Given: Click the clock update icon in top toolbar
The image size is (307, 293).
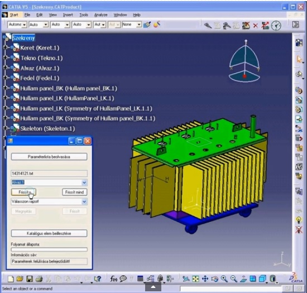Looking at the screenshot, I should click(276, 26).
